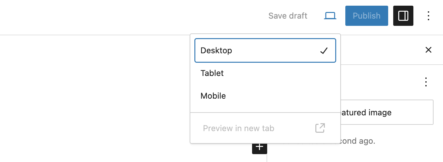Click the highlighted Desktop option box
Viewport: 443px width, 162px height.
click(265, 50)
